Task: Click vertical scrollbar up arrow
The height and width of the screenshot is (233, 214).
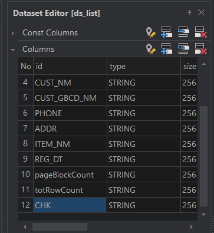Action: tap(204, 64)
